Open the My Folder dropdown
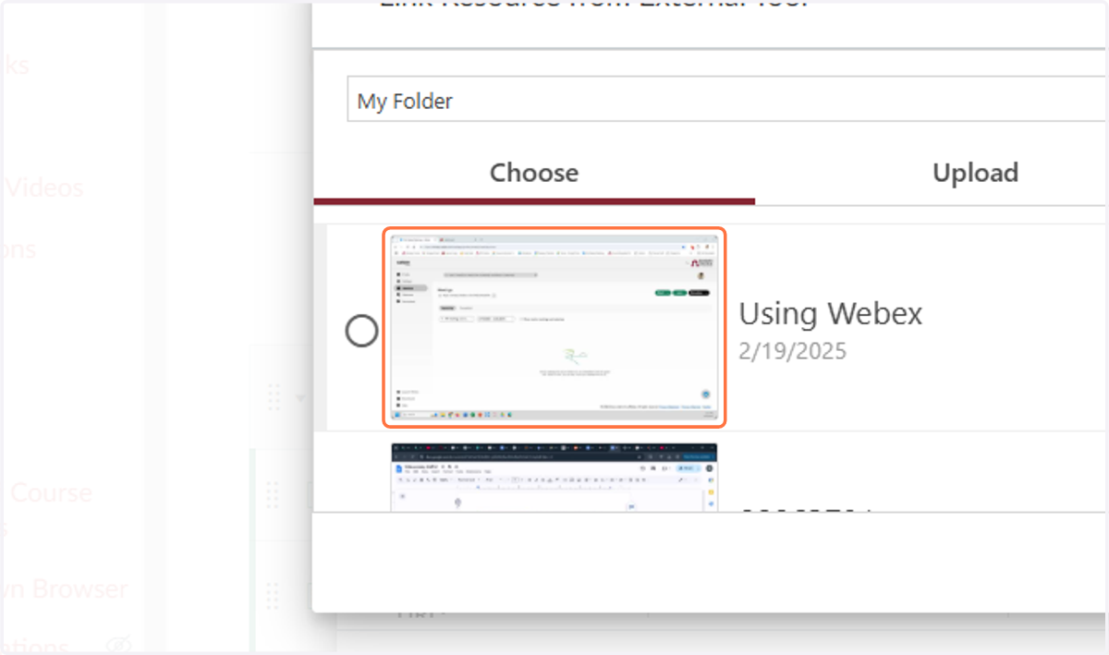Screen dimensions: 1109x655 tap(727, 100)
